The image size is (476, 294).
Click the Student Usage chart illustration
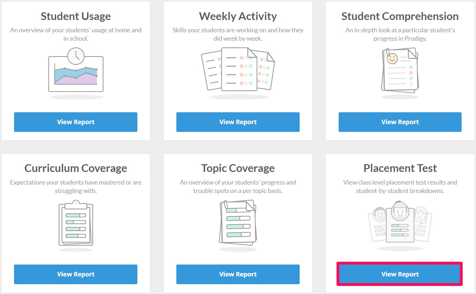pos(76,73)
